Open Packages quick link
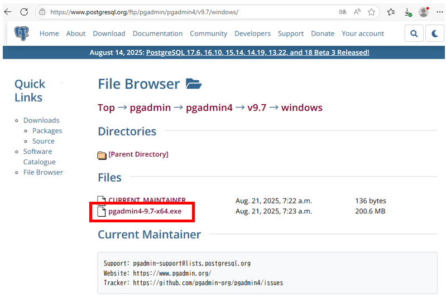The width and height of the screenshot is (446, 297). click(47, 130)
